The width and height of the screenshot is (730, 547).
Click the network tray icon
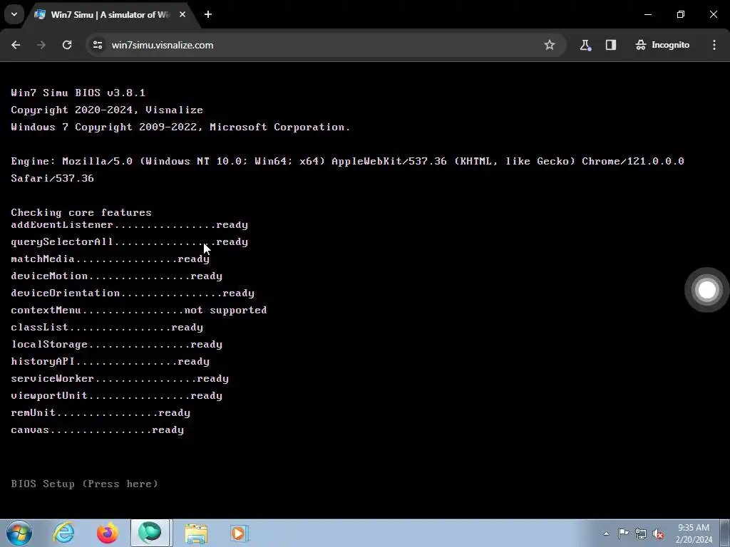(641, 533)
